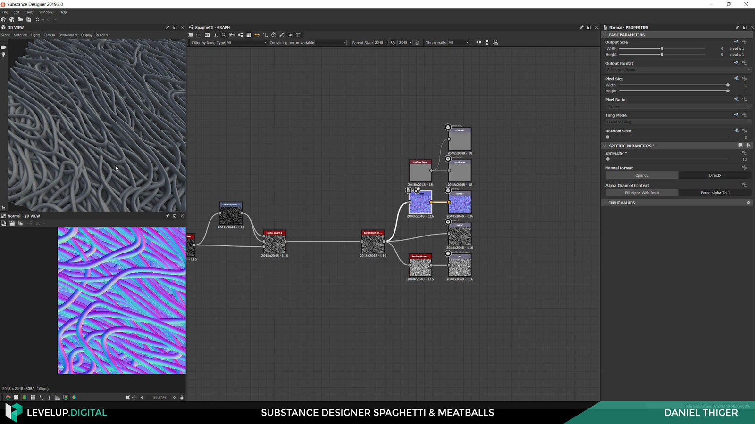
Task: Open the Filter by Node Type dropdown
Action: (245, 42)
